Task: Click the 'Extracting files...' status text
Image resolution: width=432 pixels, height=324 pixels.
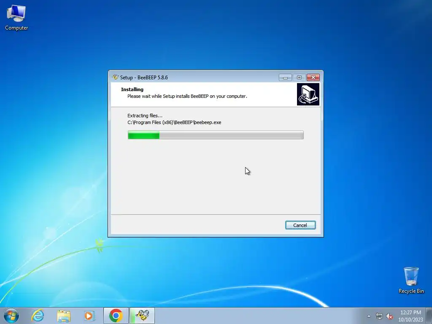Action: click(145, 116)
